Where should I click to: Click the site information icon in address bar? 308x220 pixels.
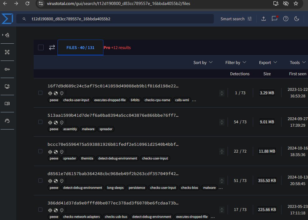[x=41, y=3]
